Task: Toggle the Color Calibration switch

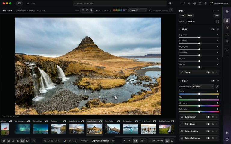Action: click(208, 138)
